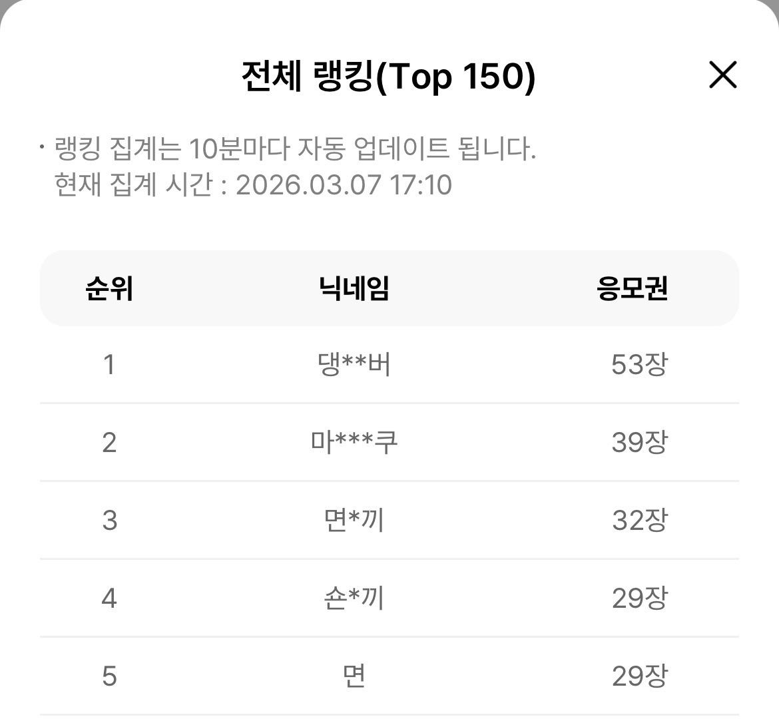Select rank 5 nickname 면
The width and height of the screenshot is (779, 725).
point(354,676)
